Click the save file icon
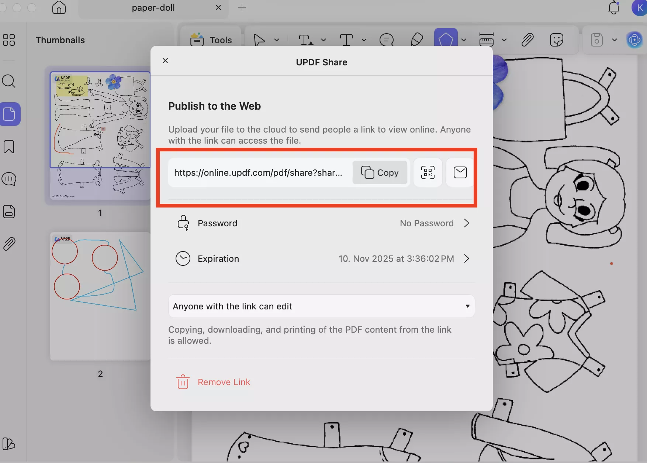The image size is (647, 463). coord(597,40)
